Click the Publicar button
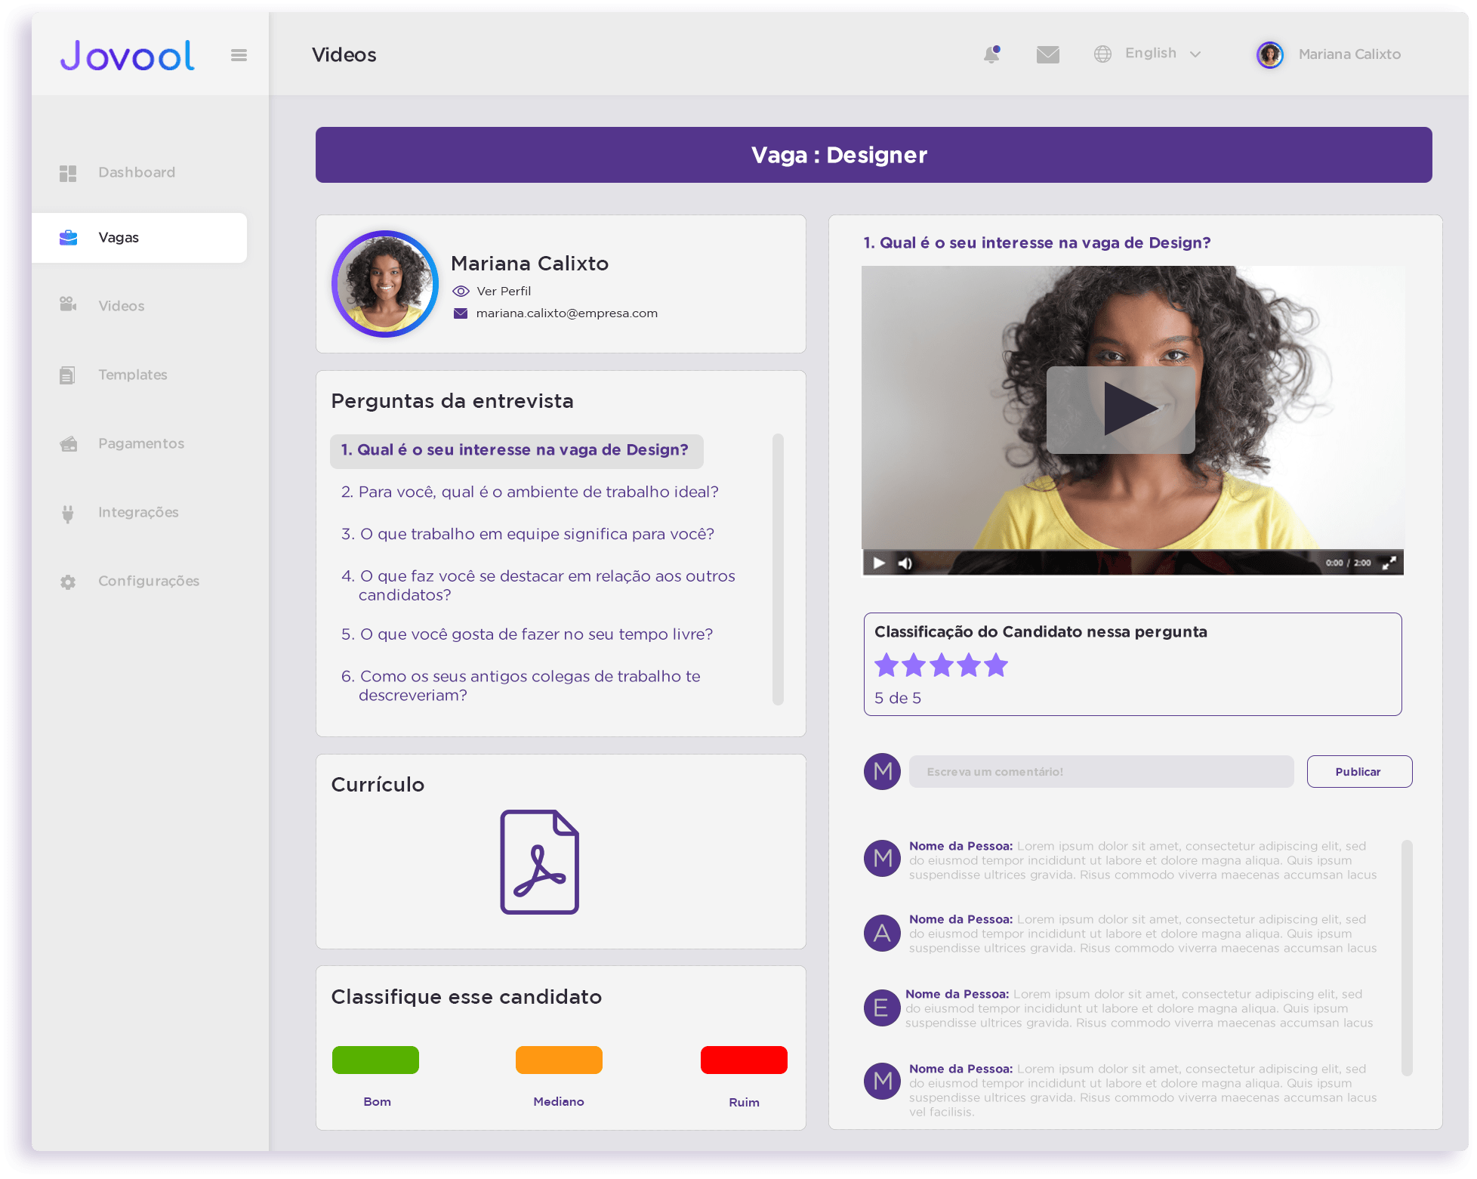 (x=1358, y=772)
